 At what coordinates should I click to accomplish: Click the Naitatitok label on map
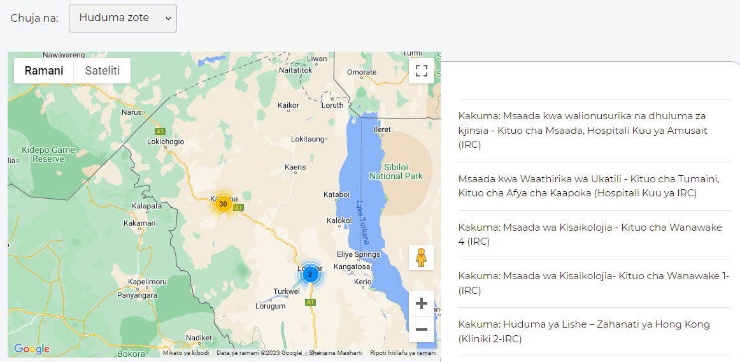pos(296,70)
